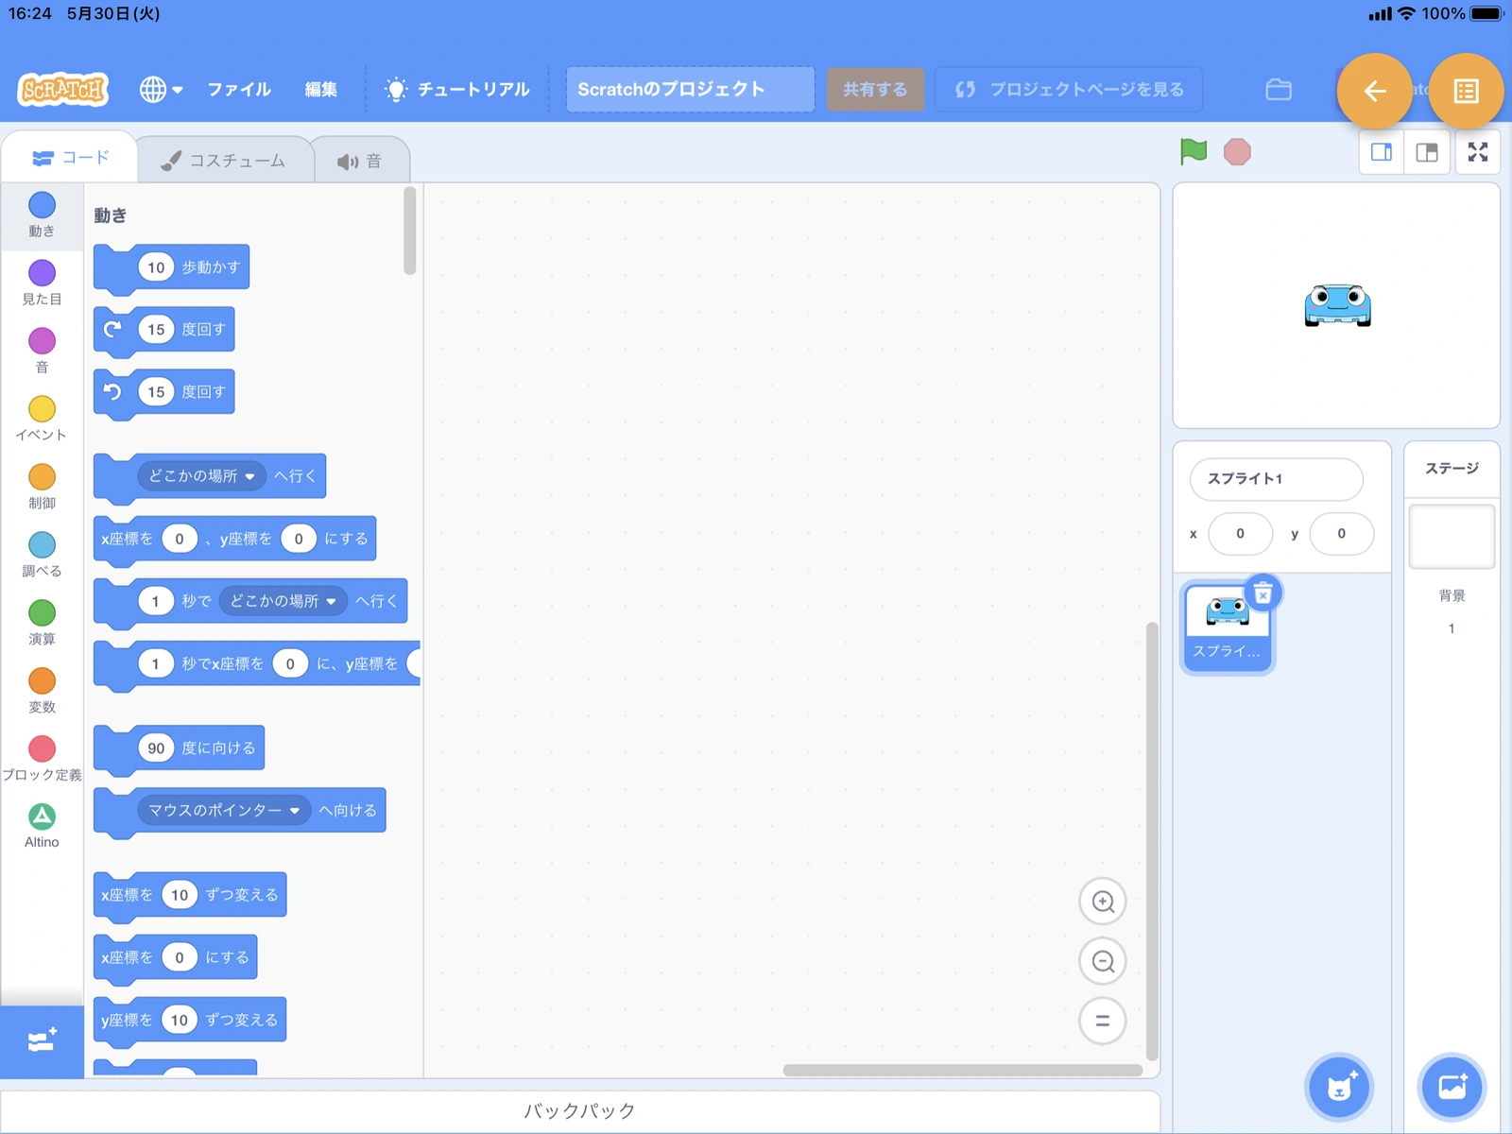This screenshot has width=1512, height=1134.
Task: Select the Altino extension category
Action: click(x=42, y=827)
